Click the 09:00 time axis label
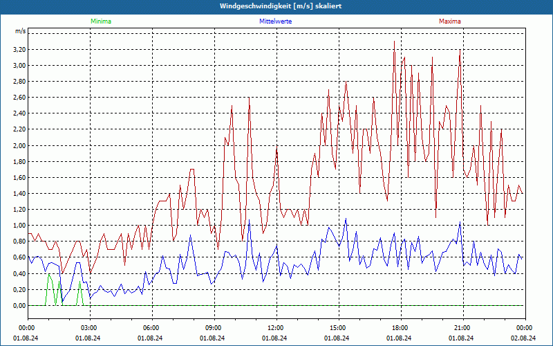The height and width of the screenshot is (346, 553). pos(214,328)
